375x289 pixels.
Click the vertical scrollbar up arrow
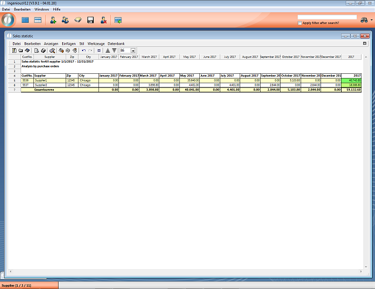366,57
